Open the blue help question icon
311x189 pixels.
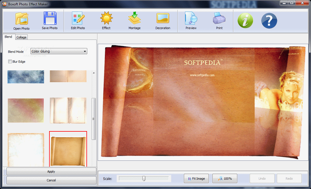point(269,21)
